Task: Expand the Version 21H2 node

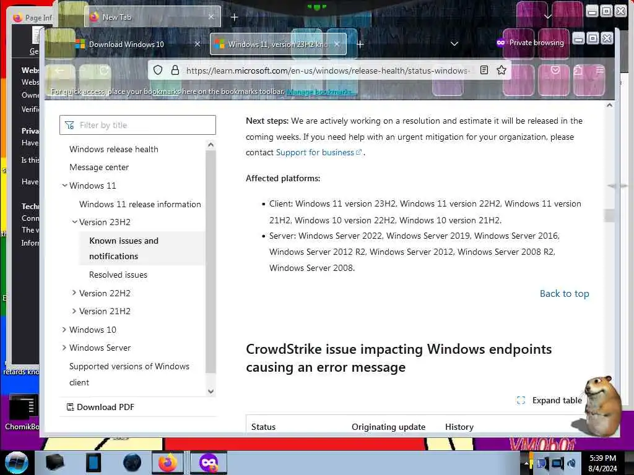Action: pyautogui.click(x=74, y=311)
